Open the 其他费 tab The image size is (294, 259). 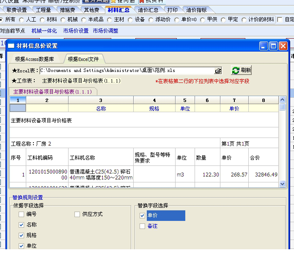pyautogui.click(x=91, y=10)
